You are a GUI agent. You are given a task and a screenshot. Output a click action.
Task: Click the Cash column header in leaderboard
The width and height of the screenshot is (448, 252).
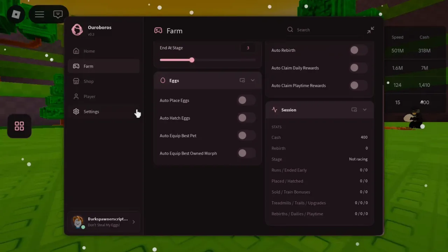pos(424,37)
